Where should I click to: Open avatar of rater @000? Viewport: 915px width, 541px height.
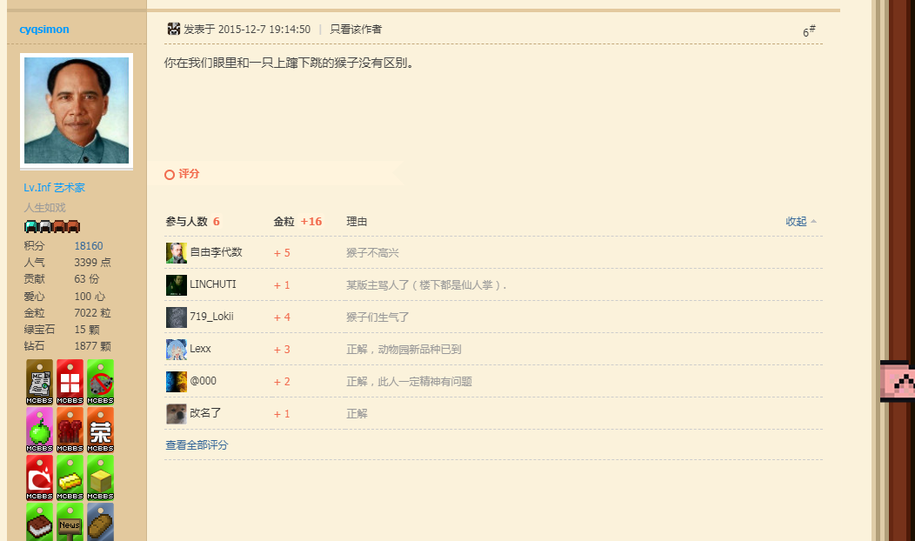[x=177, y=381]
